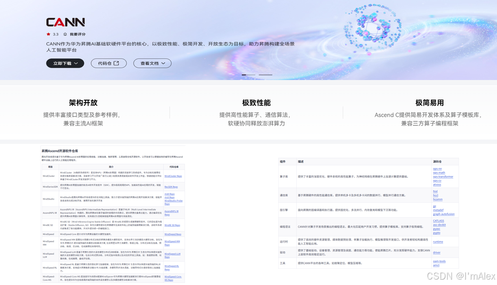497x285 pixels.
Task: Open the runtime source repository link
Action: point(437,241)
